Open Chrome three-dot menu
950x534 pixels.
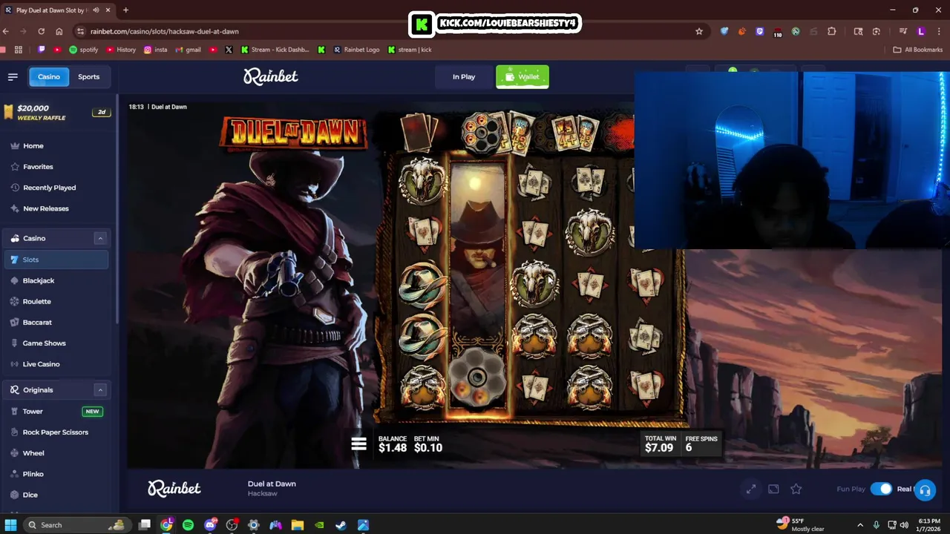pos(939,31)
